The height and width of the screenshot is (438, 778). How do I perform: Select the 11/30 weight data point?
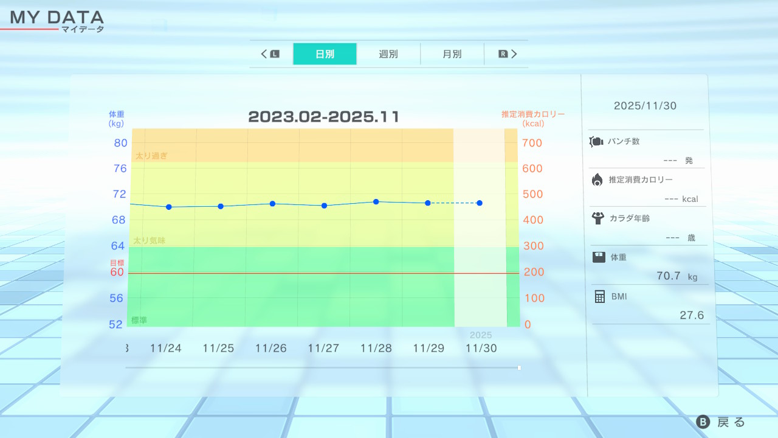pyautogui.click(x=480, y=203)
